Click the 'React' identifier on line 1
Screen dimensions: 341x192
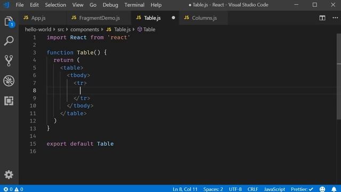coord(78,37)
